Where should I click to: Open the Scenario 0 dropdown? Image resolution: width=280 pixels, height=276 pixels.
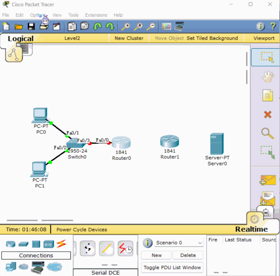(x=179, y=243)
